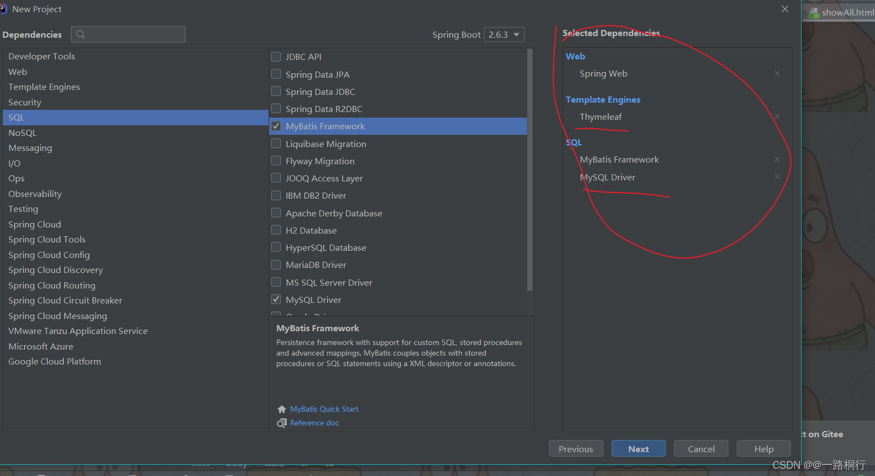Check MS SQL Server Driver dependency

[x=276, y=282]
